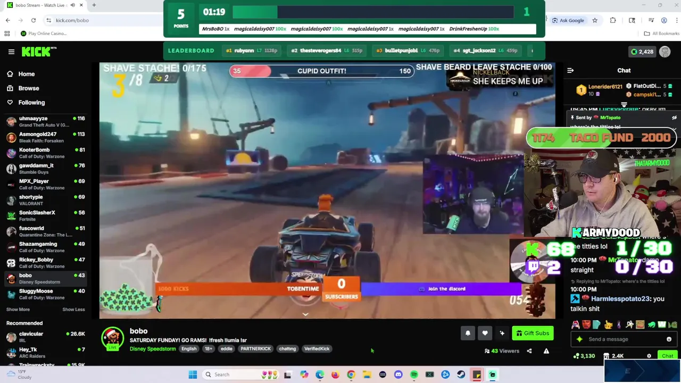Screen dimensions: 681x383
Task: Open uhmaayyze channel in the sidebar
Action: (45, 121)
